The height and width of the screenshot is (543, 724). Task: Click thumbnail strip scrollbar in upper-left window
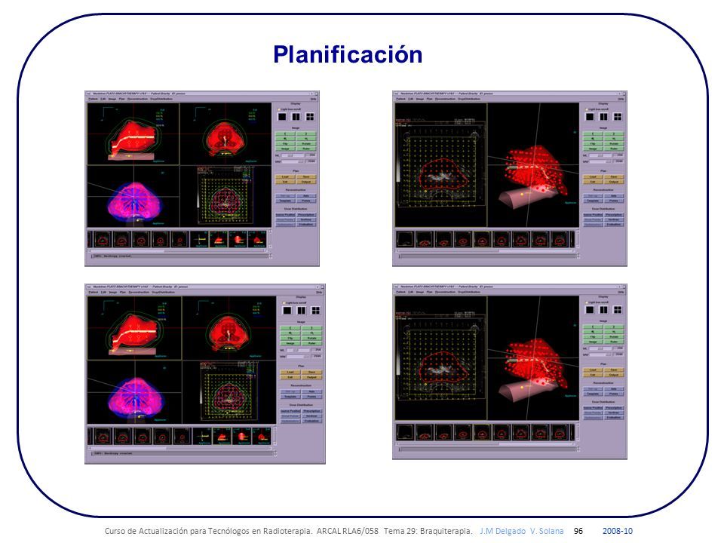pyautogui.click(x=177, y=251)
